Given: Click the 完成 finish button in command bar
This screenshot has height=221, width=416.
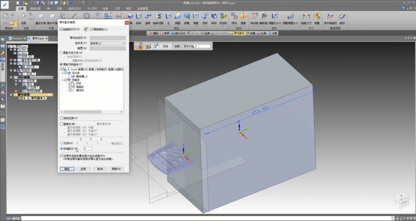Looking at the screenshot, I should 165,46.
